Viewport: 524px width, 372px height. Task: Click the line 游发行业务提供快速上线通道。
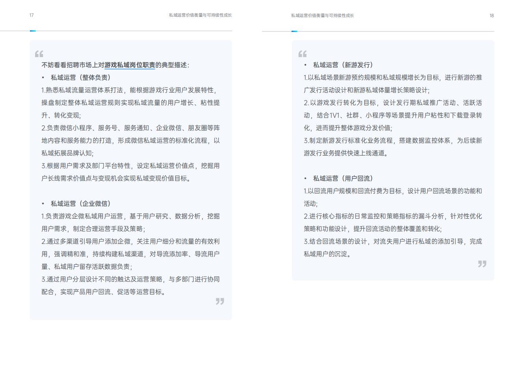[346, 153]
